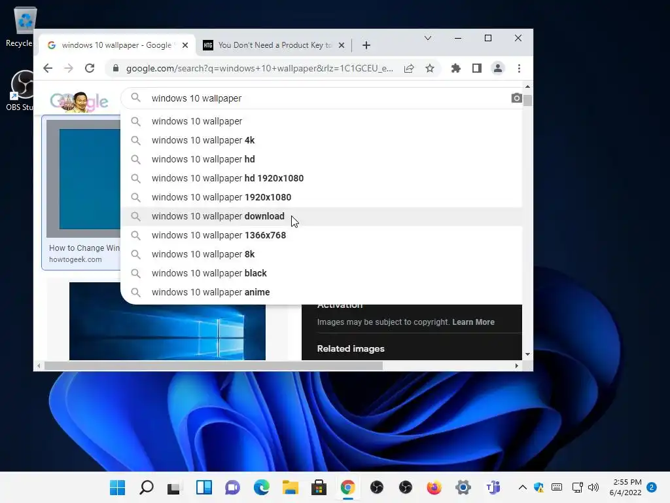Choose suggestion 'windows 10 wallpaper hd 1920x1080'
Image resolution: width=670 pixels, height=503 pixels.
(x=321, y=178)
